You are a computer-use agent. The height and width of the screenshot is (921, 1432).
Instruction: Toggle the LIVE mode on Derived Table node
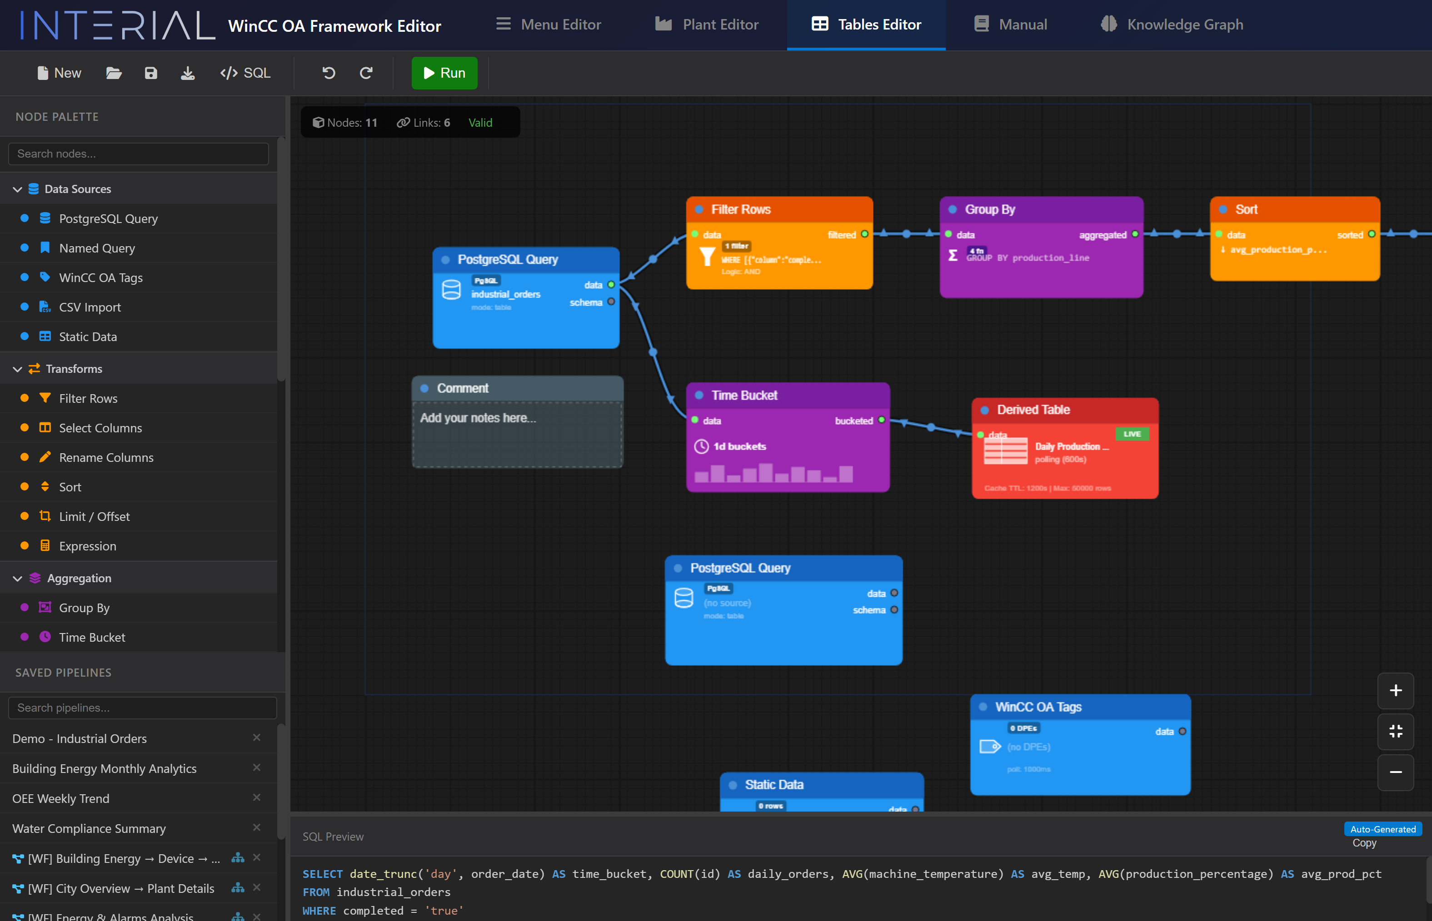[x=1133, y=434]
